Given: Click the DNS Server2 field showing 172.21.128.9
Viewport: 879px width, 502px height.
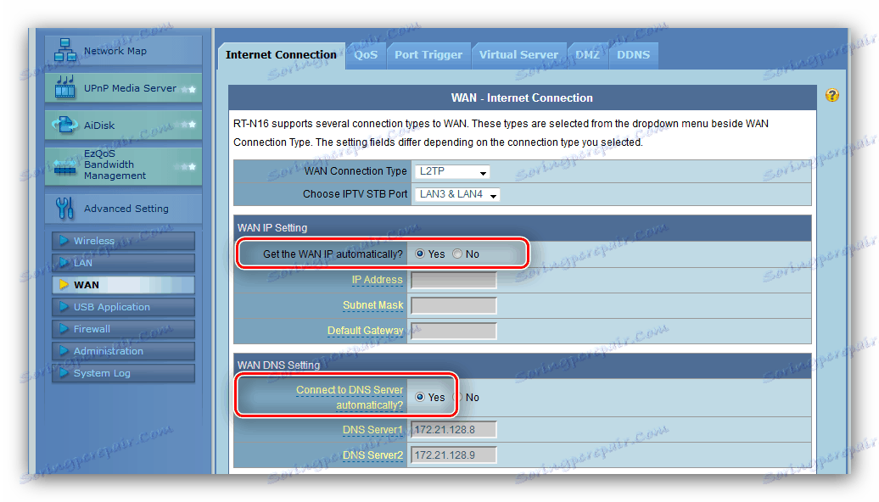Looking at the screenshot, I should pos(454,455).
